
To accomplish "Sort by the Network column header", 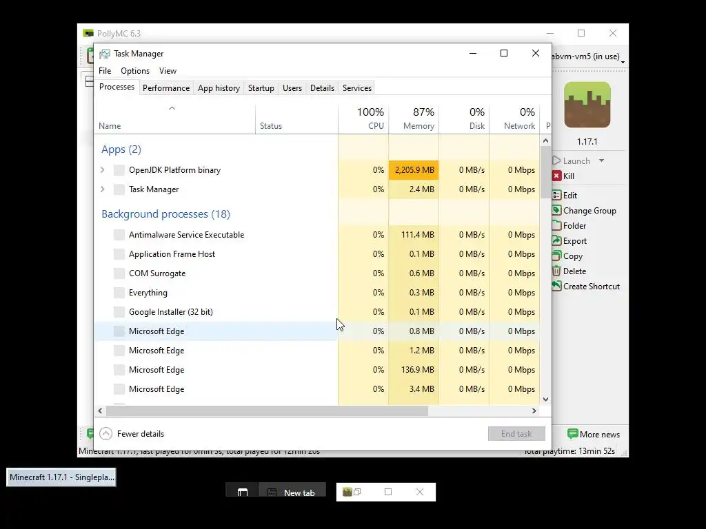I will coord(514,118).
